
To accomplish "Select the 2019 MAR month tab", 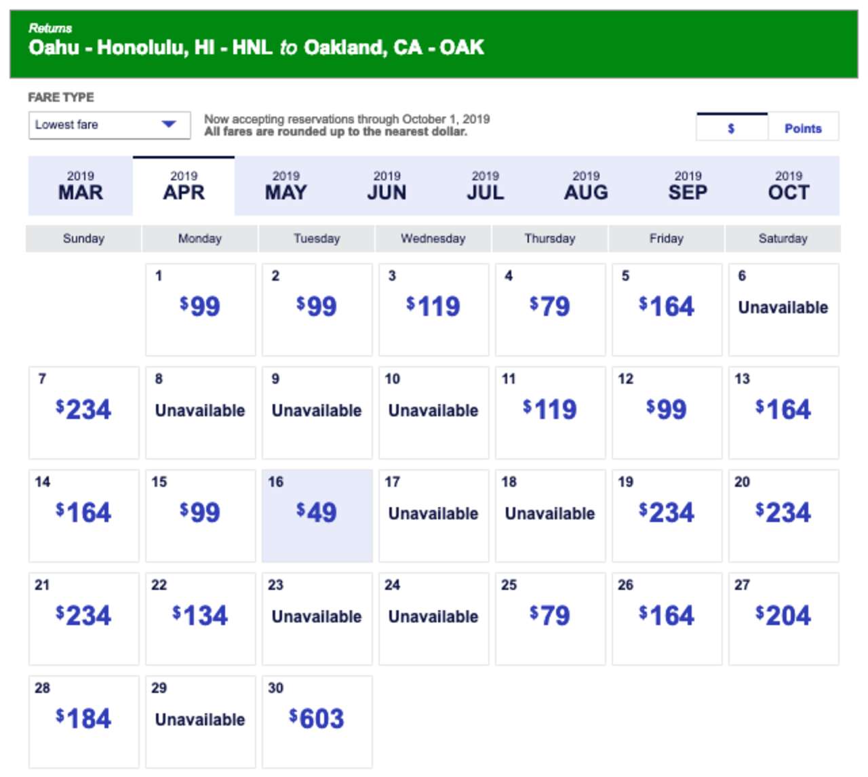I will (81, 186).
